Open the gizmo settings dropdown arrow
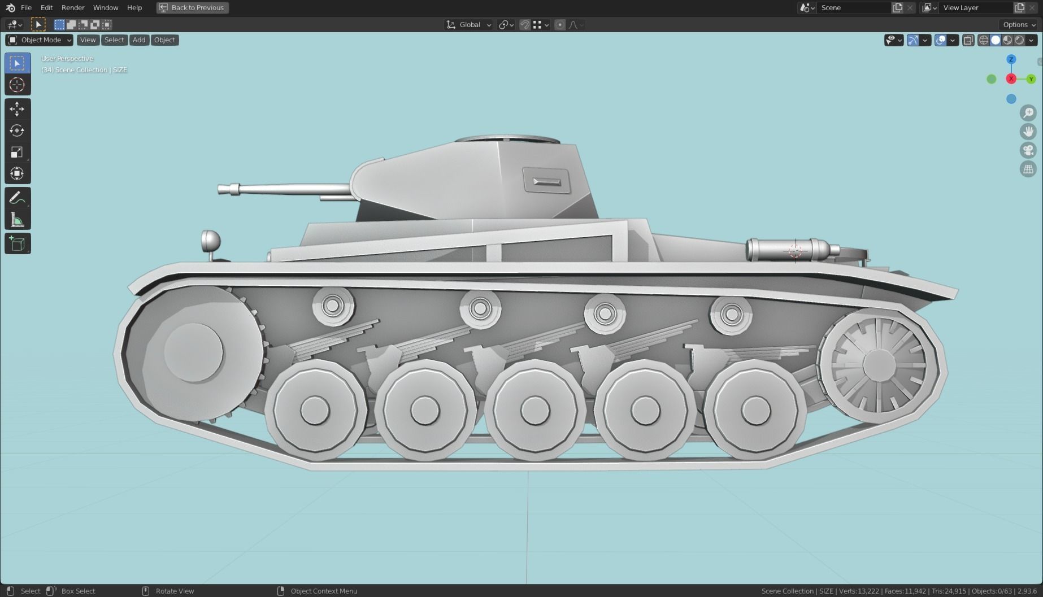This screenshot has width=1043, height=597. pos(925,40)
